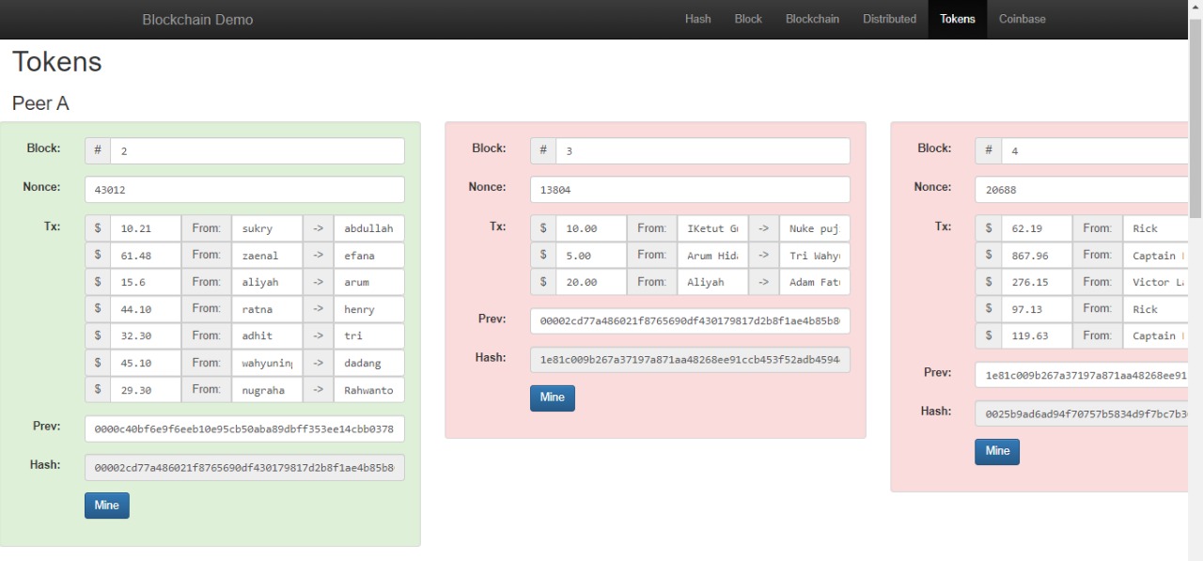Viewport: 1203px width, 561px height.
Task: Edit sender field nugraha
Action: tap(267, 390)
